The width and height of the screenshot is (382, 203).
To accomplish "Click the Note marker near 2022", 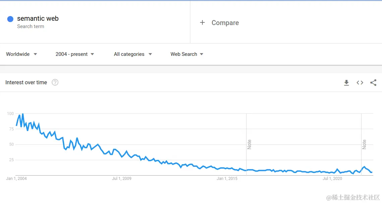I will click(x=364, y=144).
